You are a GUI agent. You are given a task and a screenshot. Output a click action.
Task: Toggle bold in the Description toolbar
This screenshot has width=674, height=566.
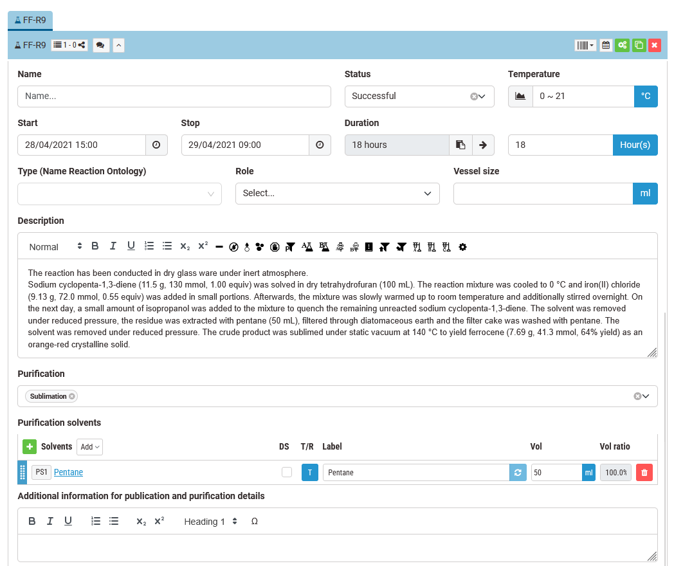click(95, 246)
